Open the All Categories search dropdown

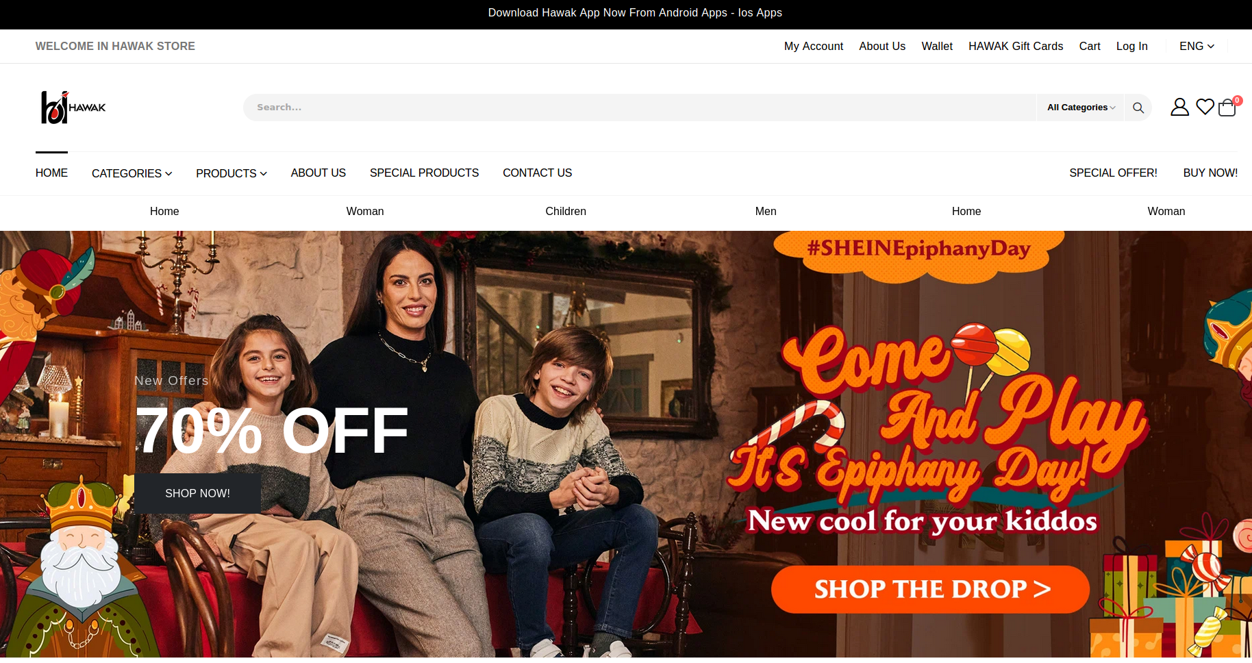click(1081, 108)
